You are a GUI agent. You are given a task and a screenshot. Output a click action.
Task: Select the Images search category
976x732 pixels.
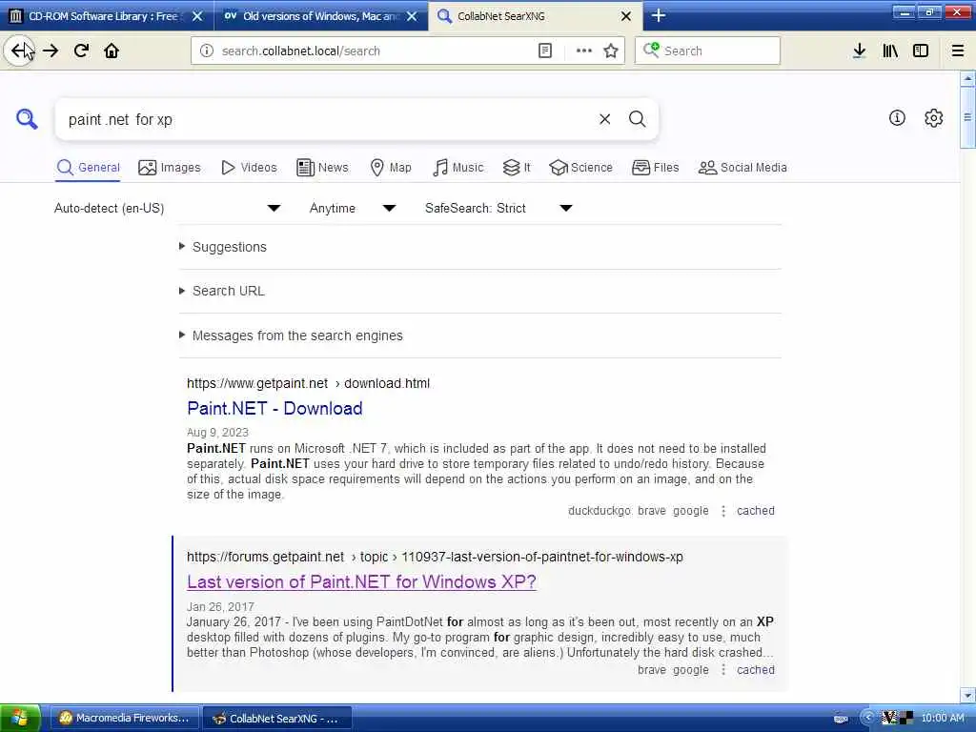pos(170,168)
